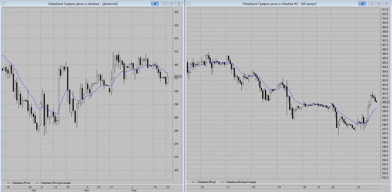The image size is (392, 192).
Task: Click the chart-link chain icon in the Дневной window
Action: click(155, 4)
